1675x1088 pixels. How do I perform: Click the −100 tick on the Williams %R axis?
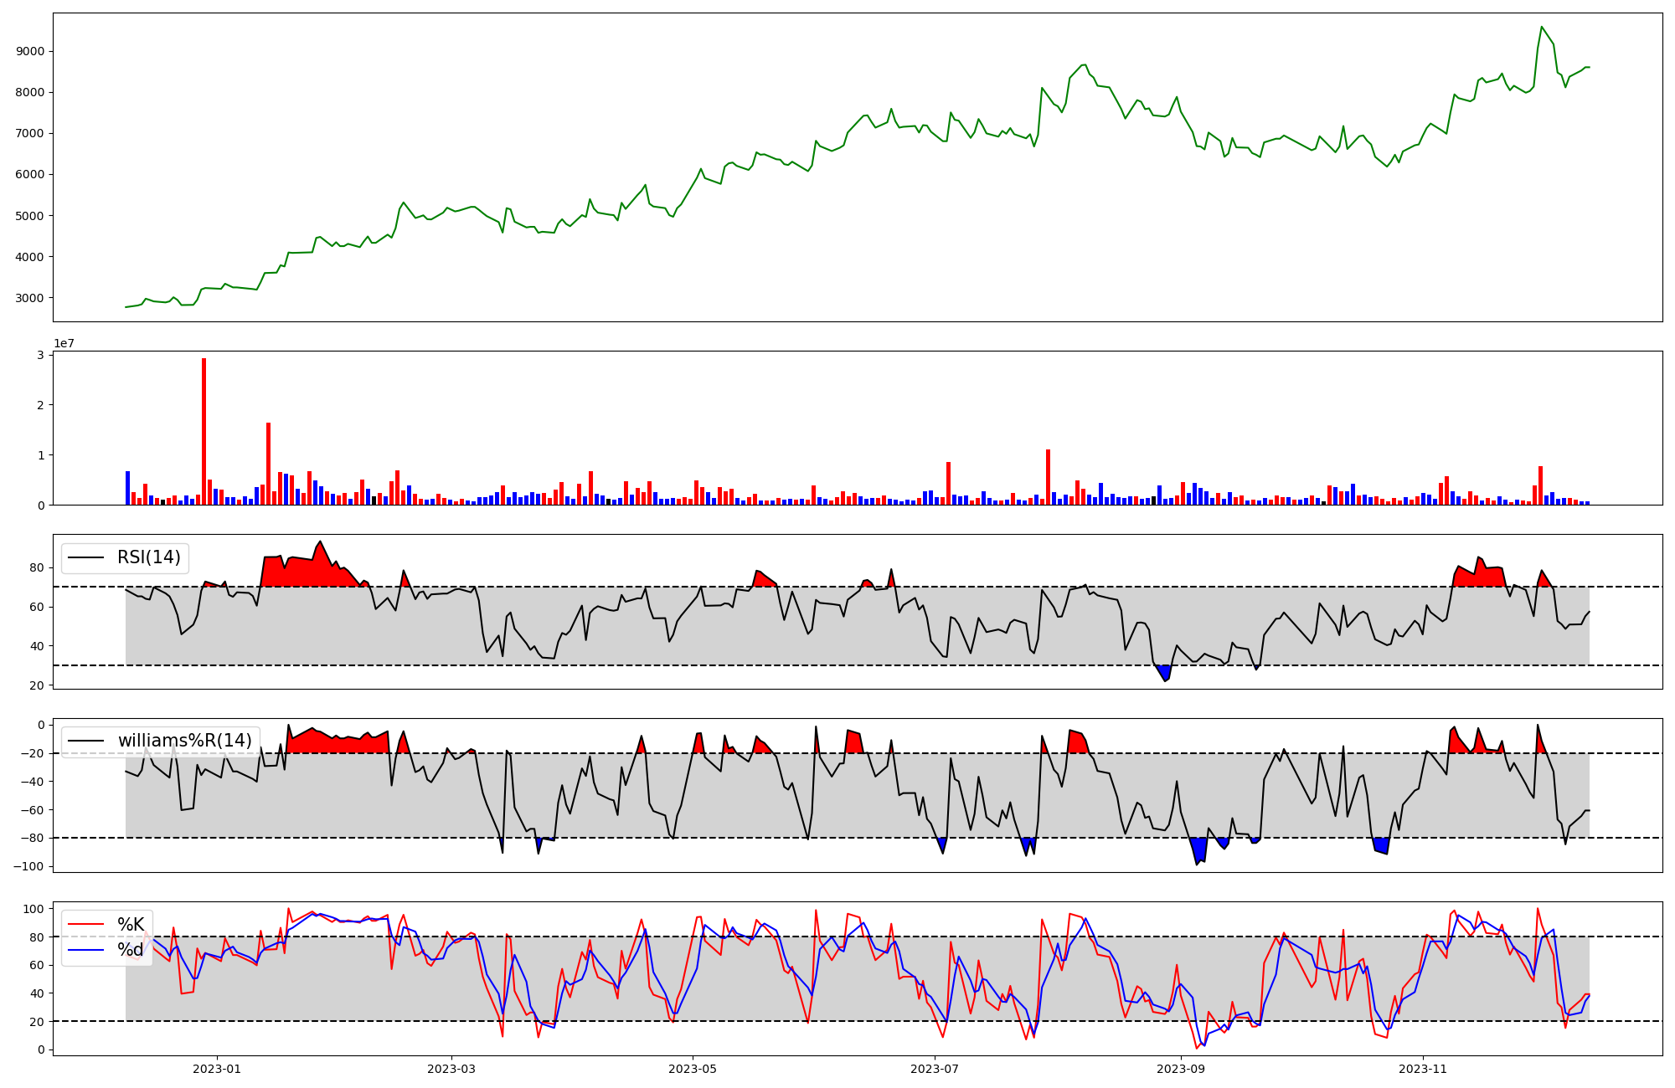point(28,866)
